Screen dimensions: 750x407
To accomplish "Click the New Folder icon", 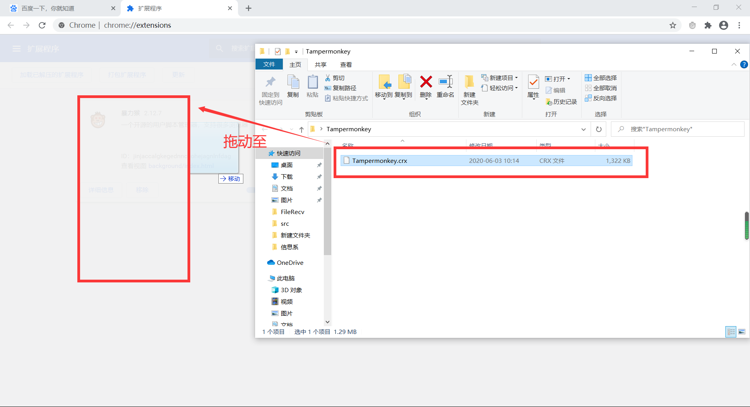I will 469,82.
